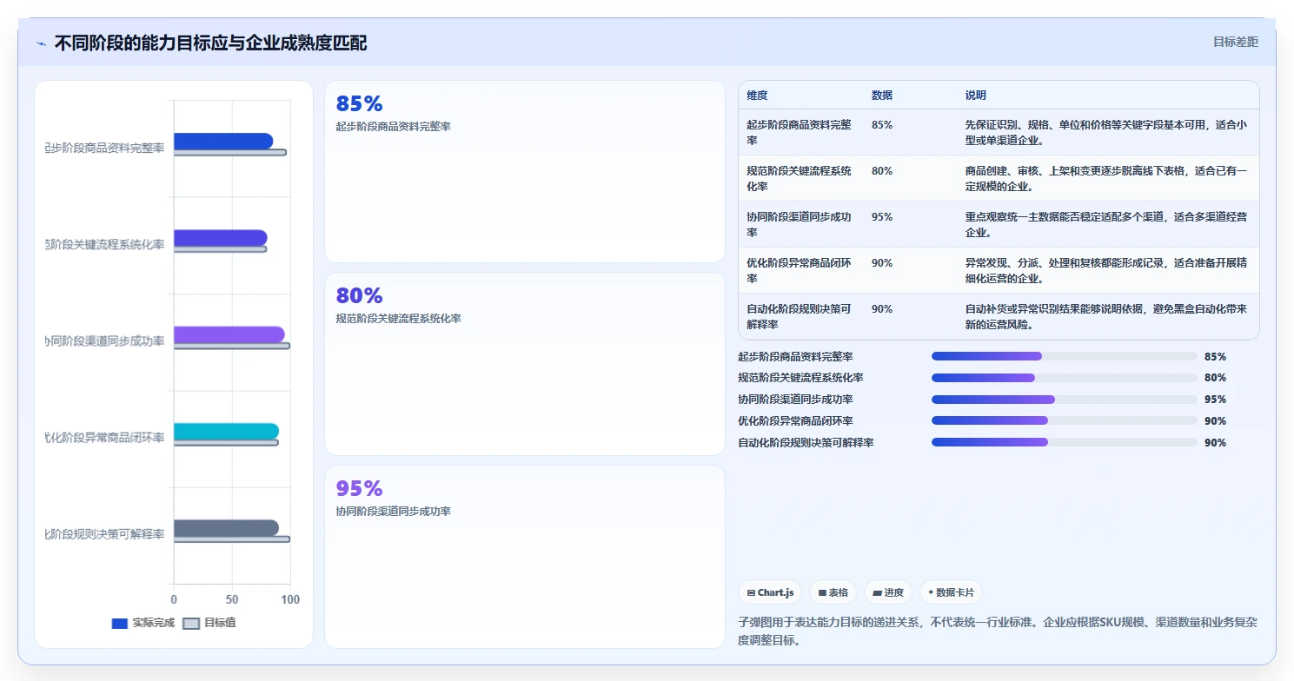The image size is (1294, 681).
Task: Click the 80% value beside the progress bar
Action: pos(1215,378)
